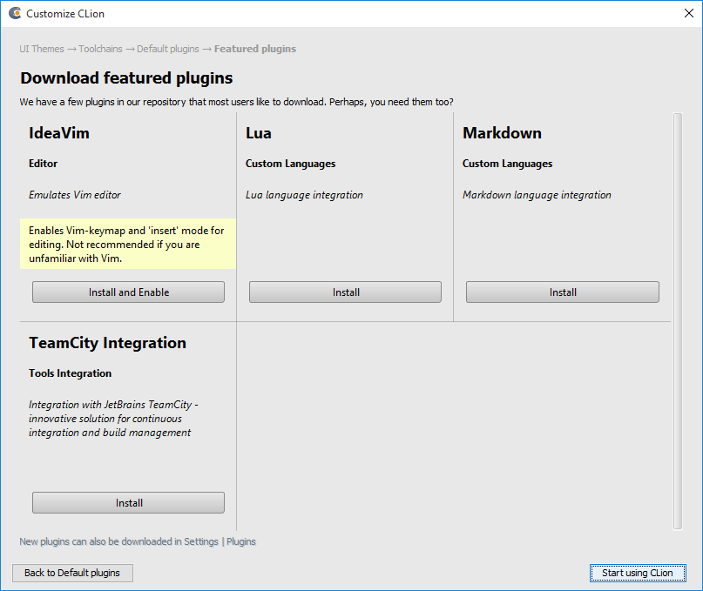Click the Lua plugin heading
The height and width of the screenshot is (591, 703).
click(x=259, y=133)
